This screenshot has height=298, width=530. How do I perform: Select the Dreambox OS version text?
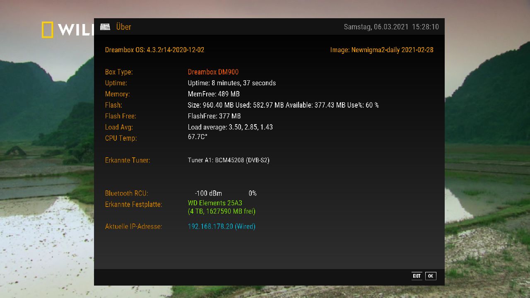click(x=154, y=50)
